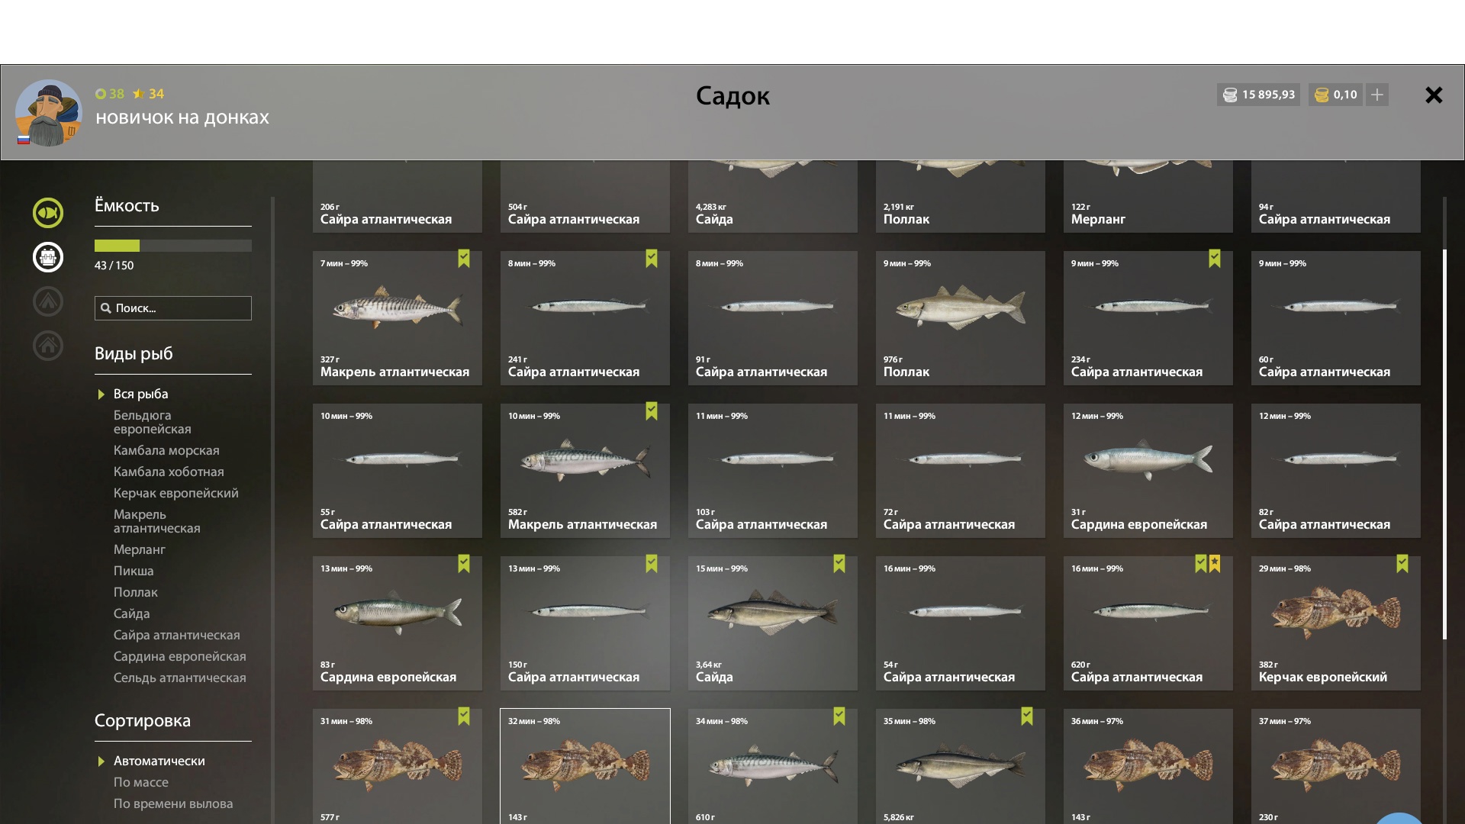Click the Поиск search field

coord(173,308)
